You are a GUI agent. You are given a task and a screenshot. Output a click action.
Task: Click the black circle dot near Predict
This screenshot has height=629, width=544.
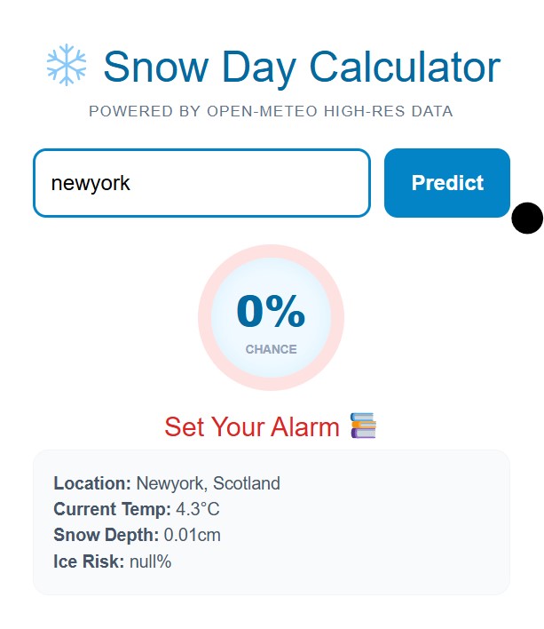tap(527, 218)
